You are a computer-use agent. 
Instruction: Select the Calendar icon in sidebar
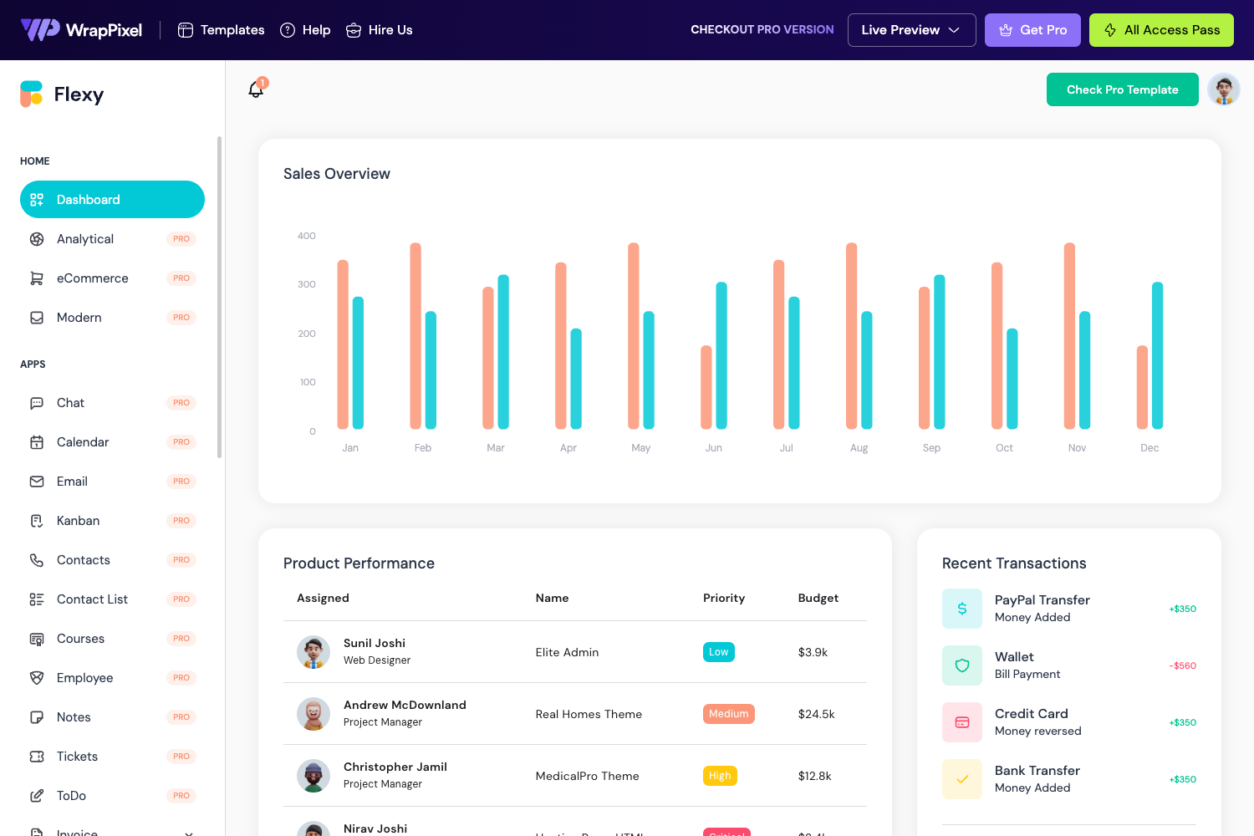click(x=37, y=441)
